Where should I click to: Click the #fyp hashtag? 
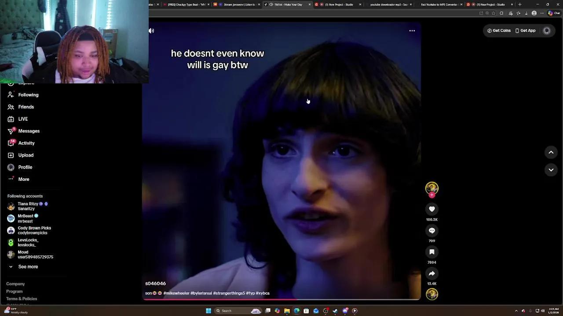(x=250, y=293)
